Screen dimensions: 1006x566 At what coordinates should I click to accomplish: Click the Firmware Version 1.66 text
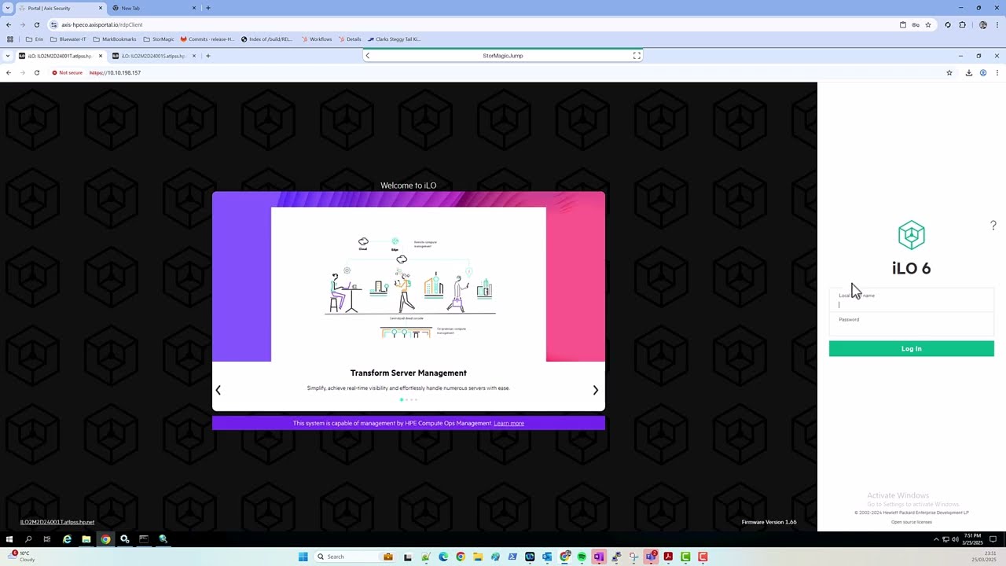tap(769, 522)
